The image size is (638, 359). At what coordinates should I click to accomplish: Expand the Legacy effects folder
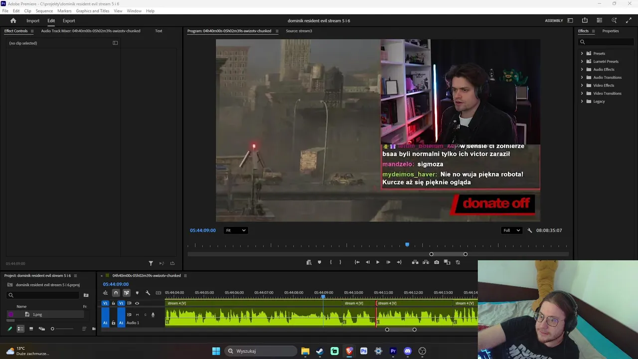click(x=582, y=101)
